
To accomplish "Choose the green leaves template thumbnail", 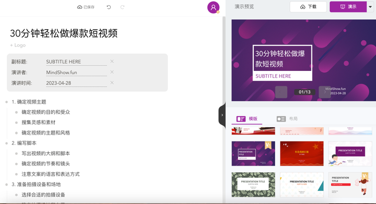I will (253, 185).
